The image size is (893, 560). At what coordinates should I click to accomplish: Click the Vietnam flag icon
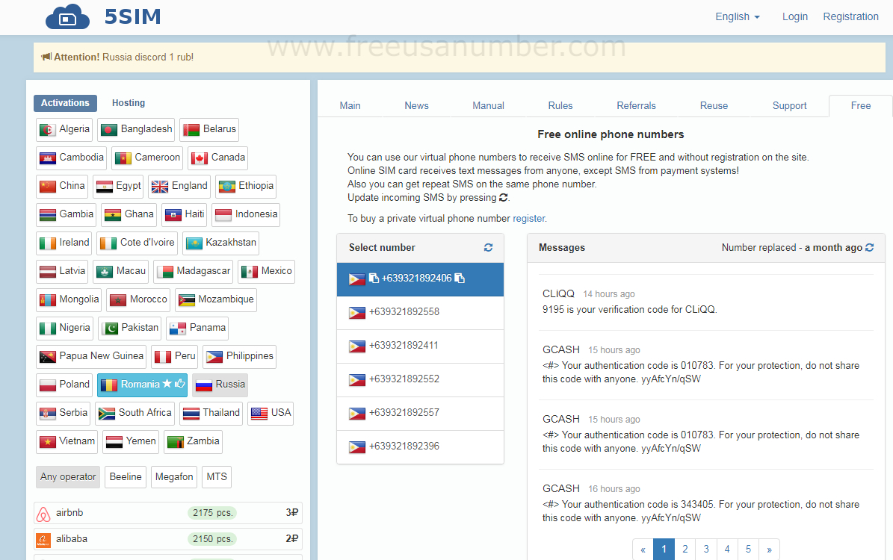point(48,441)
